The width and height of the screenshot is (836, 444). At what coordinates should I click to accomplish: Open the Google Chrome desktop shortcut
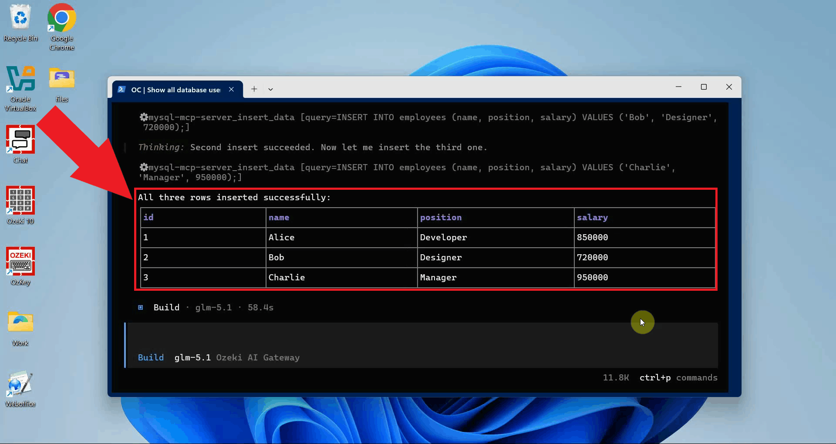click(x=61, y=27)
